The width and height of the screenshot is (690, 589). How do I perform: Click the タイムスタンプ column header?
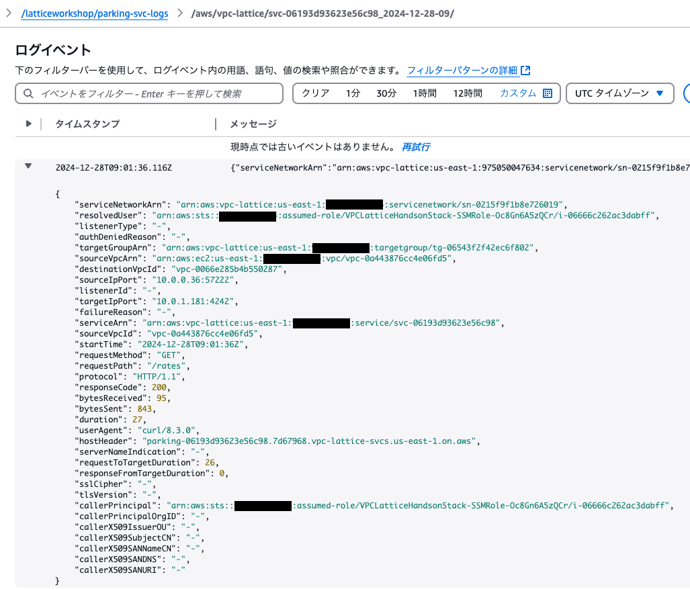[87, 124]
